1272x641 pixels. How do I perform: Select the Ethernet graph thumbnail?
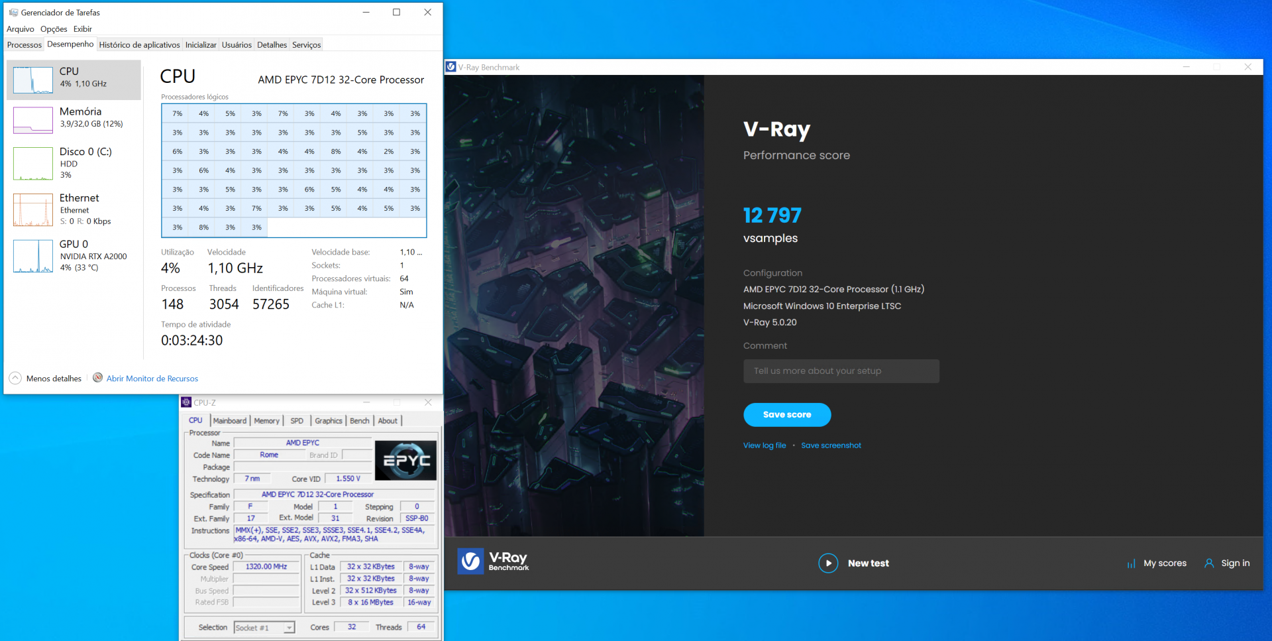point(33,209)
